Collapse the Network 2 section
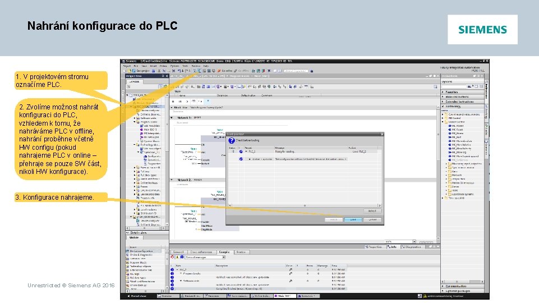 [x=172, y=180]
